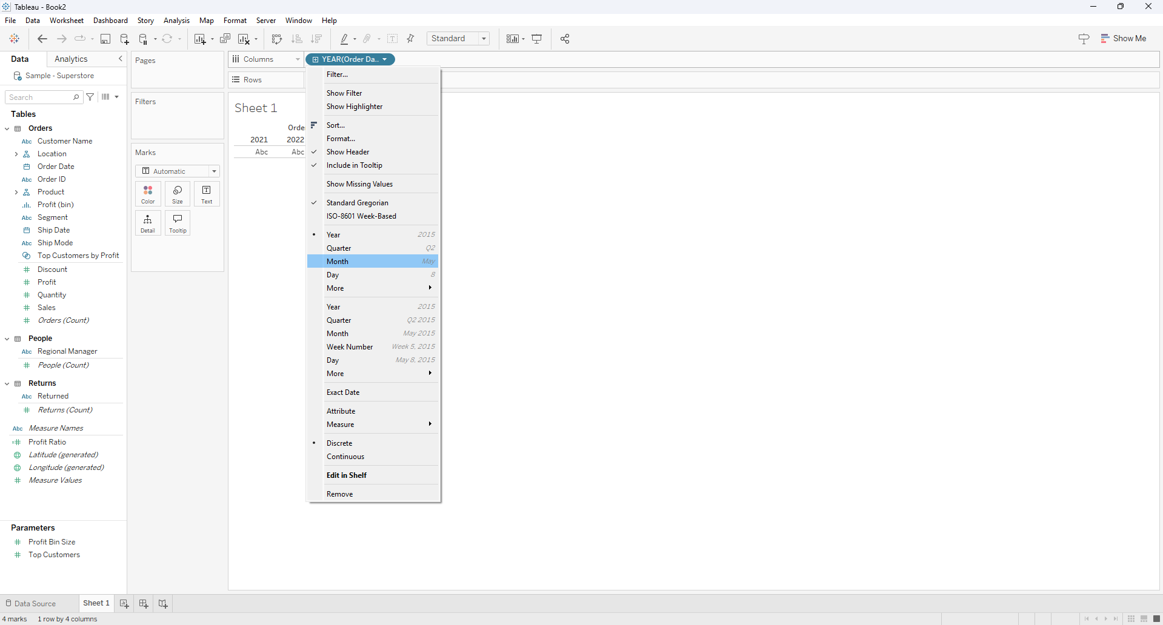Open the Dashboard menu in the menu bar
The height and width of the screenshot is (625, 1163).
[x=110, y=21]
